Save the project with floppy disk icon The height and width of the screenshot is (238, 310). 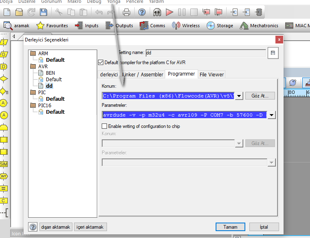44,12
